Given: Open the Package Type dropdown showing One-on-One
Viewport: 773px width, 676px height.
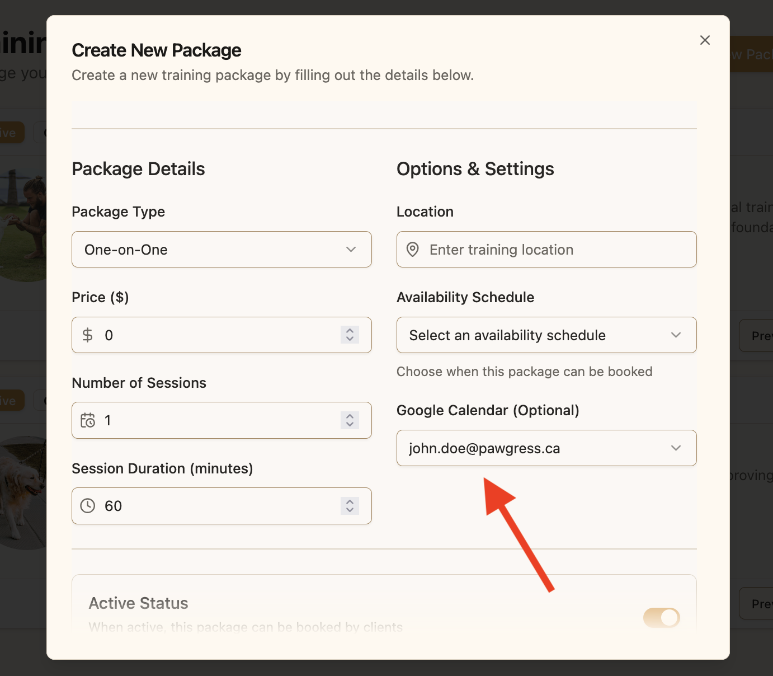Looking at the screenshot, I should 221,250.
